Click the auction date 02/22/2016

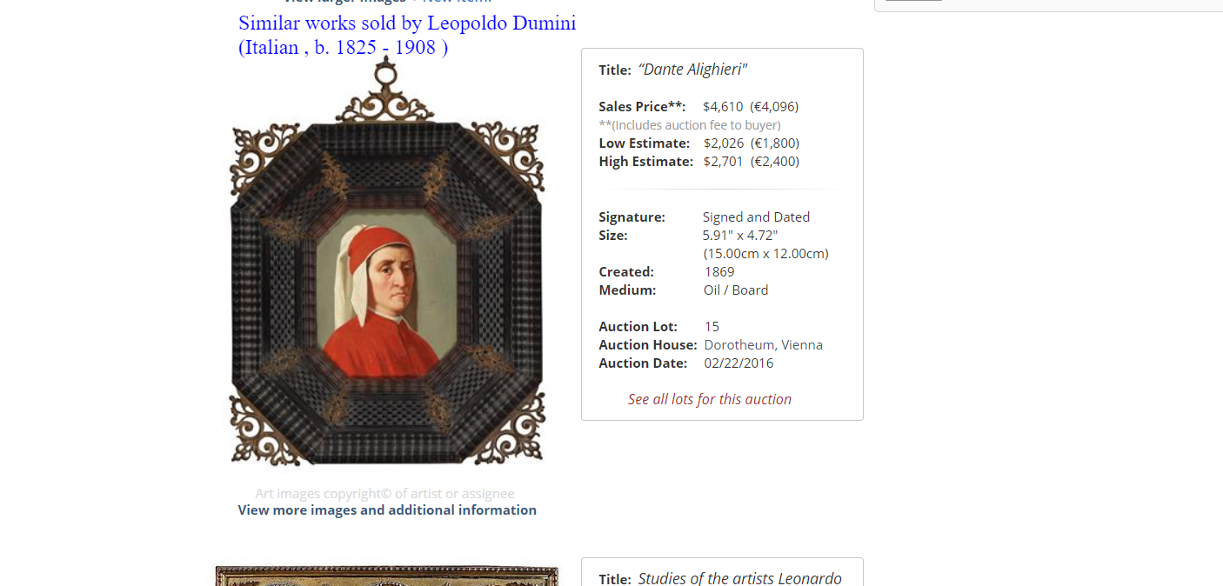(x=738, y=363)
